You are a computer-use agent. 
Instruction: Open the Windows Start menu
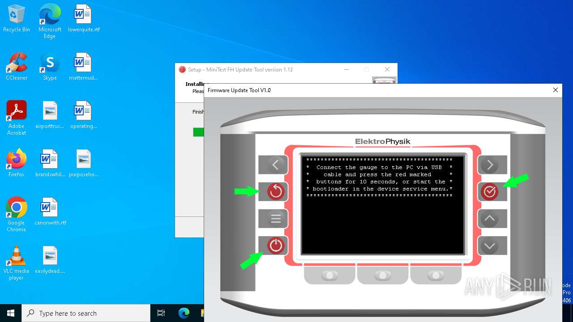(11, 313)
